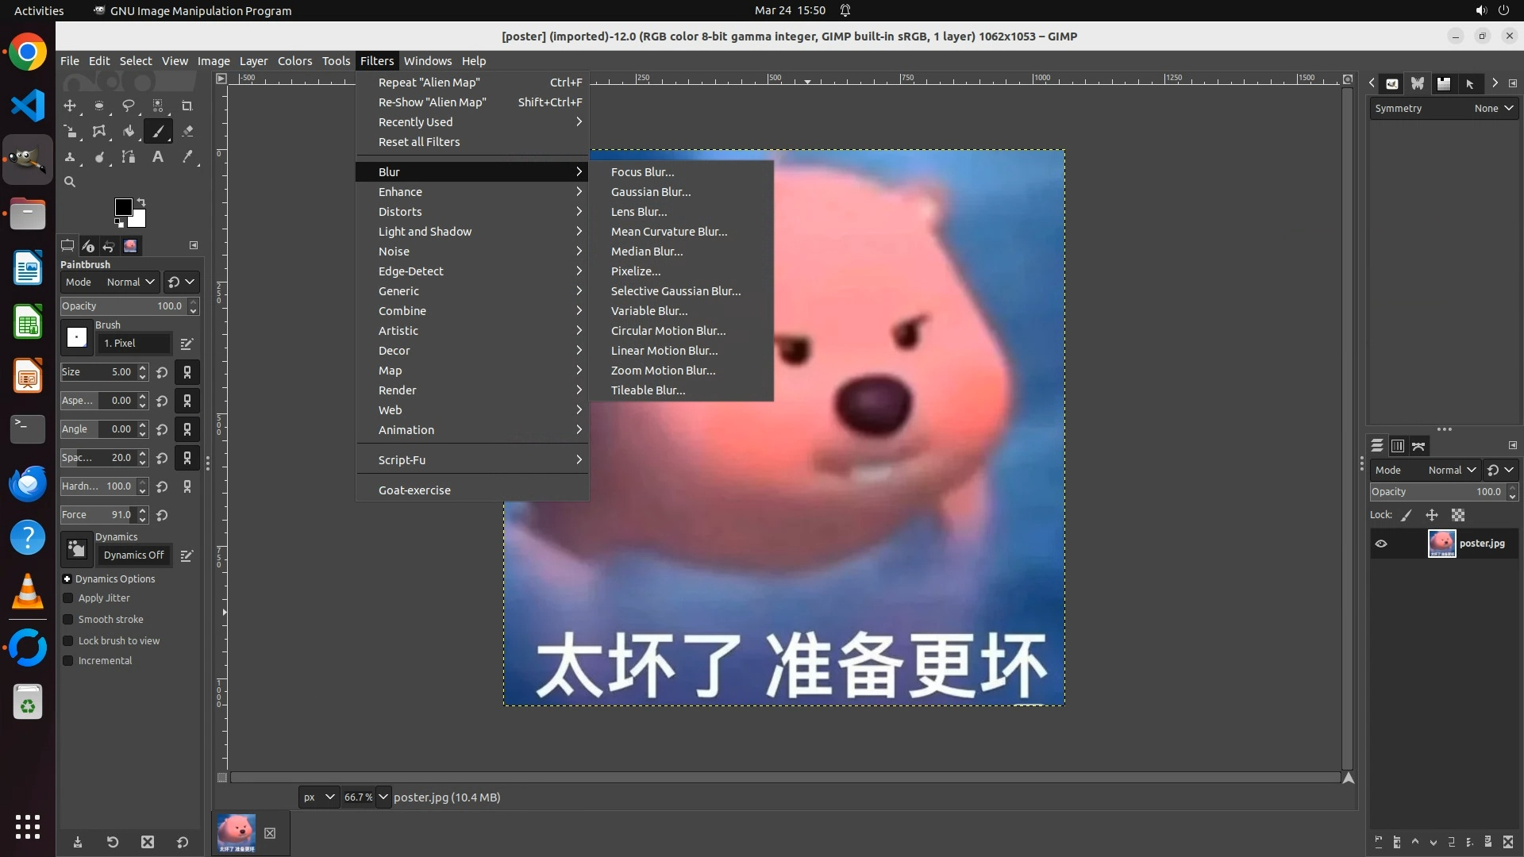Open Google Chrome from the dock

point(28,53)
